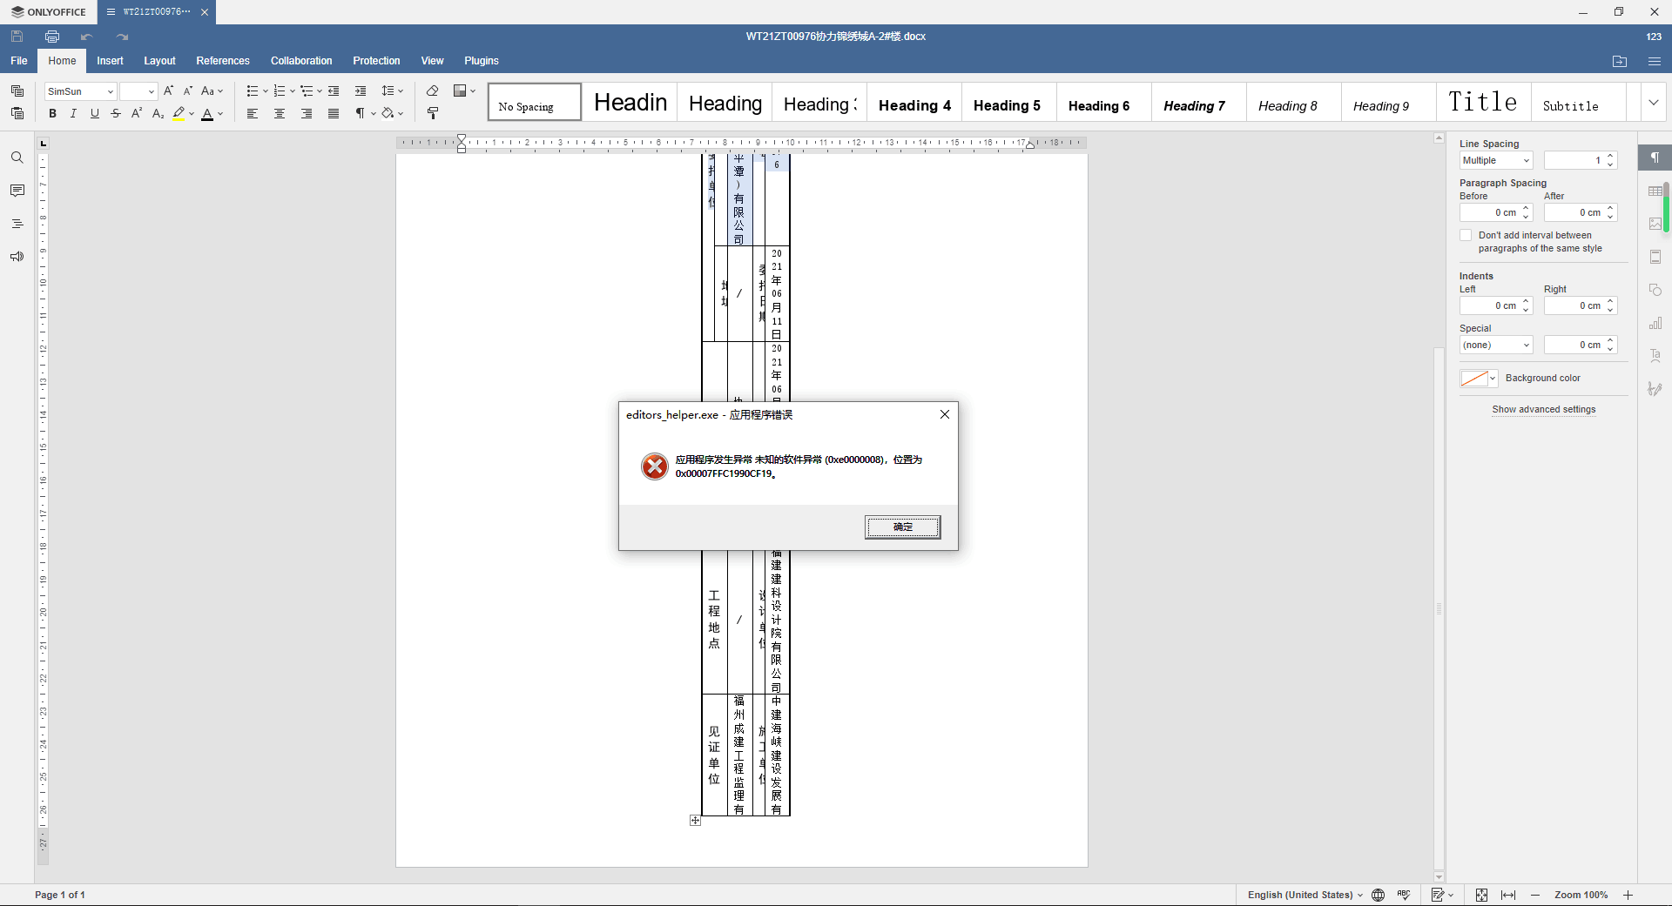The image size is (1672, 906).
Task: Toggle track changes in status bar
Action: (x=1439, y=895)
